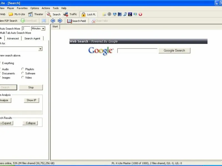Open the My K-Lite folder view

click(17, 14)
